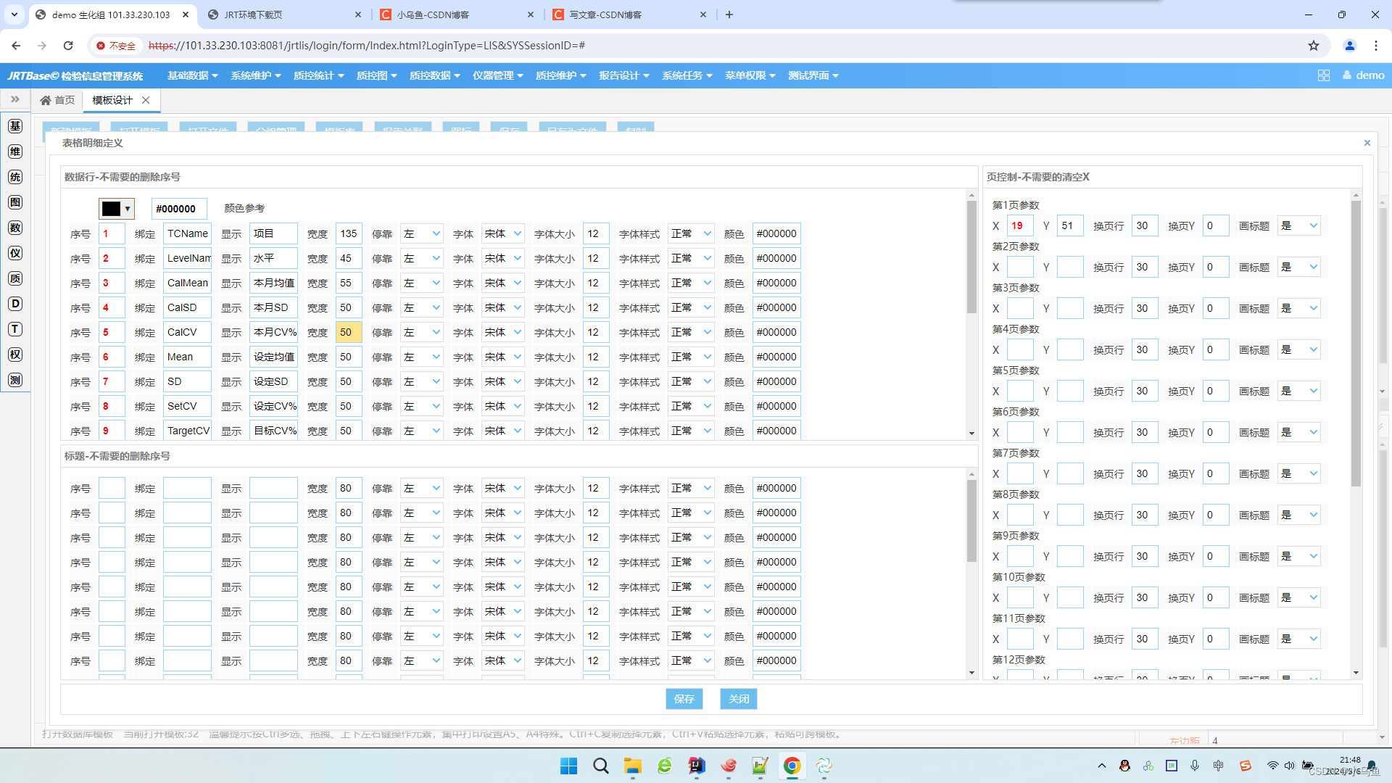Switch to 首页 tab
This screenshot has height=783, width=1392.
pos(57,100)
